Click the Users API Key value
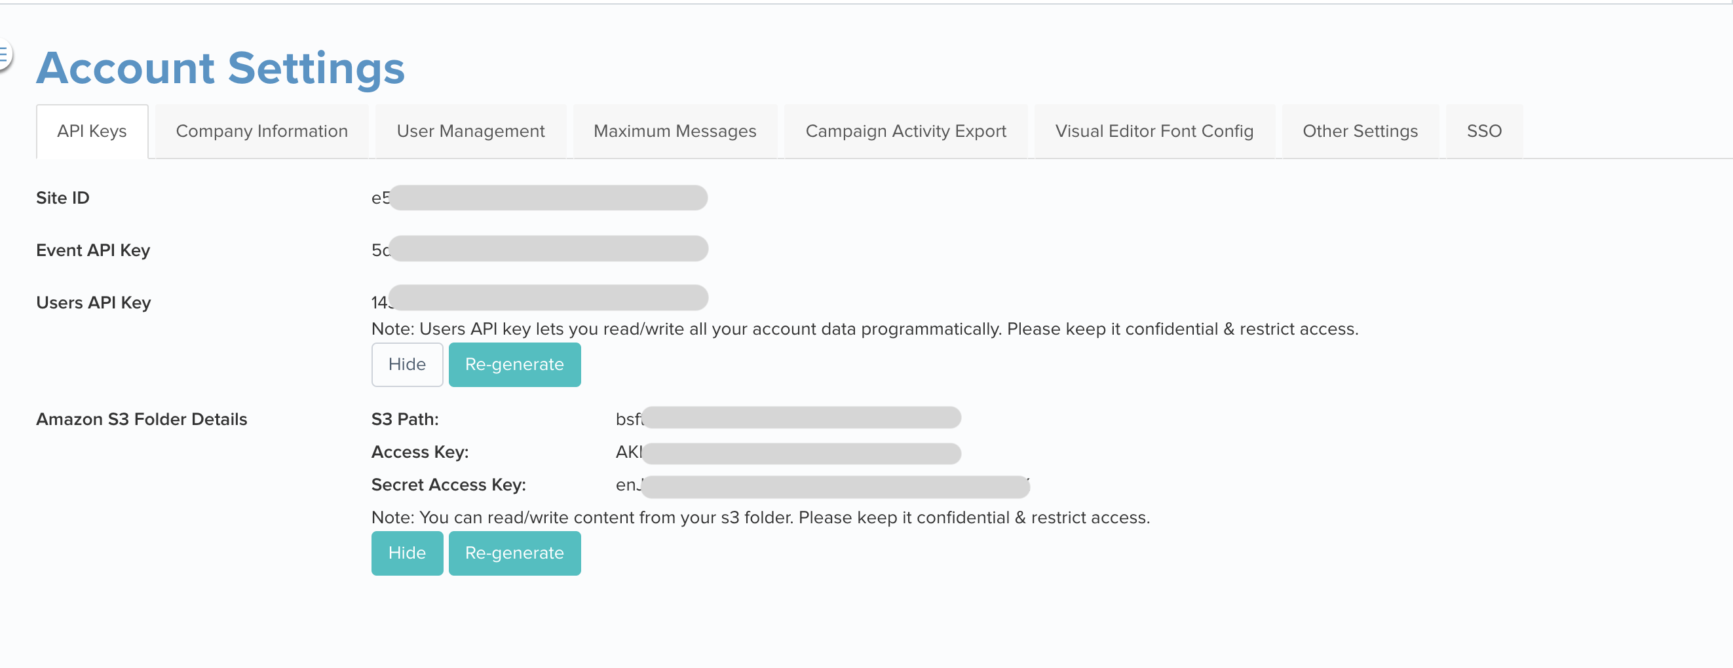 [539, 298]
